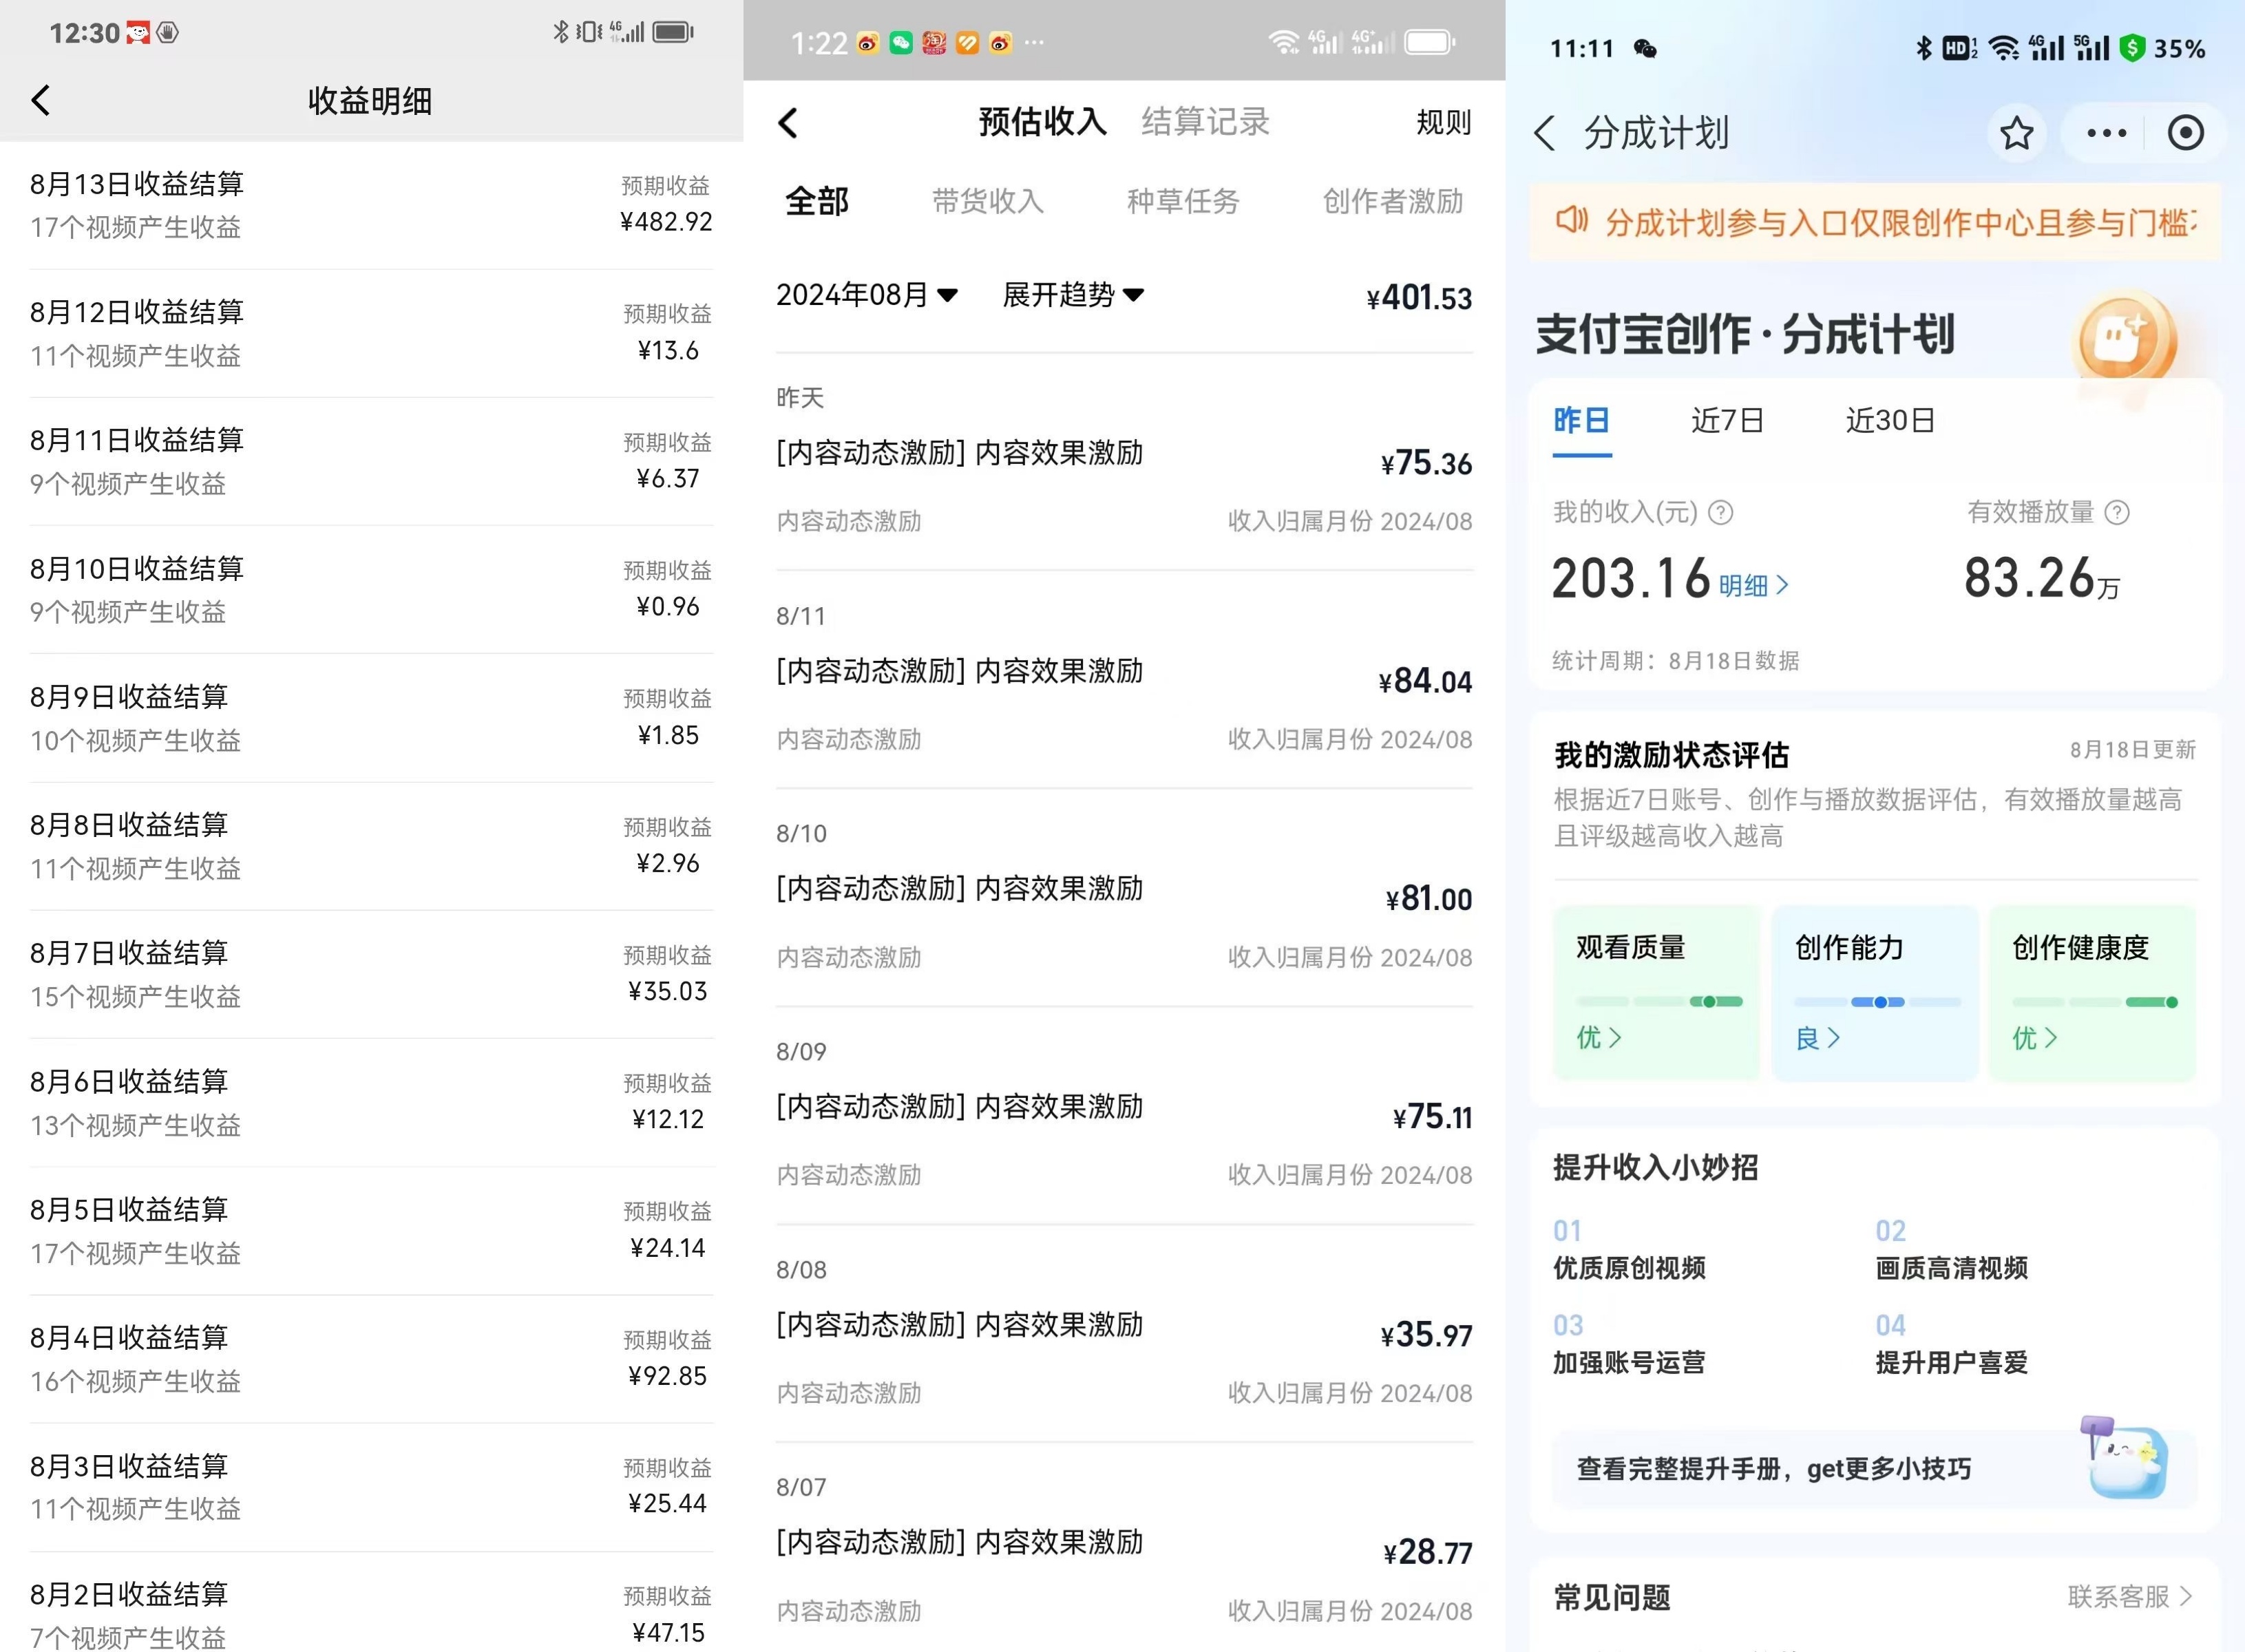Image resolution: width=2245 pixels, height=1652 pixels.
Task: Tap the green shield battery icon
Action: click(2133, 48)
